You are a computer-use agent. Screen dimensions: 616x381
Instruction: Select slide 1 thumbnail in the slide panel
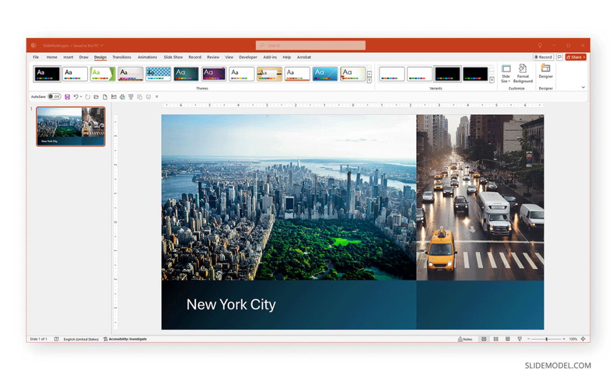pos(70,126)
